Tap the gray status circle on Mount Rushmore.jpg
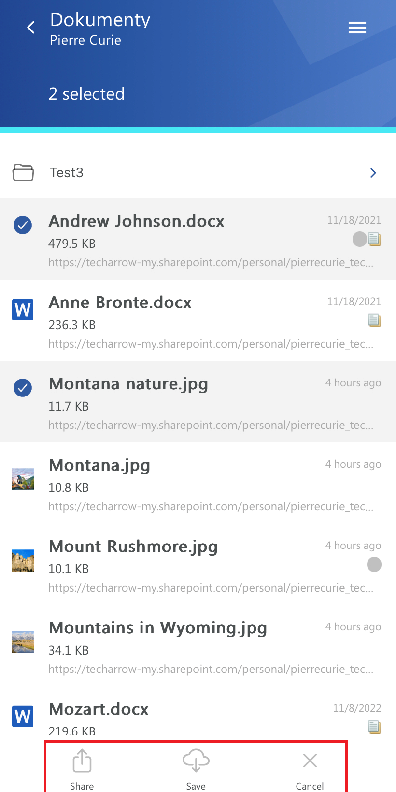Image resolution: width=396 pixels, height=792 pixels. (x=374, y=564)
